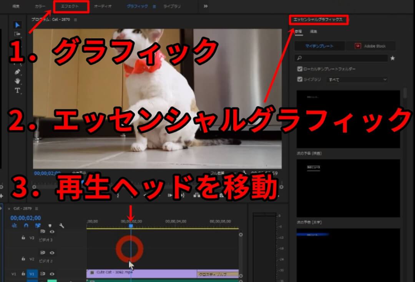This screenshot has height=282, width=415.
Task: Click the Adobe Stock red icon
Action: pos(358,46)
